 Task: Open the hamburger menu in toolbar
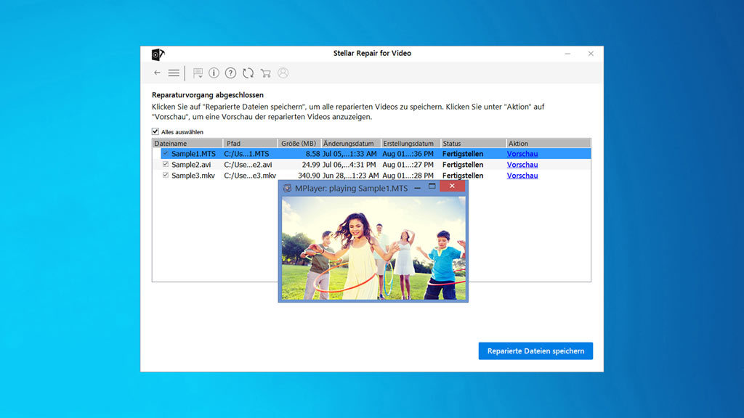click(174, 73)
